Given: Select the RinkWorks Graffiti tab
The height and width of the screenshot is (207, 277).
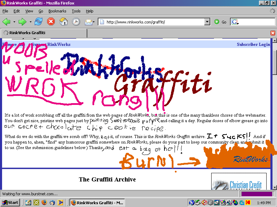Looking at the screenshot, I should click(x=44, y=33).
